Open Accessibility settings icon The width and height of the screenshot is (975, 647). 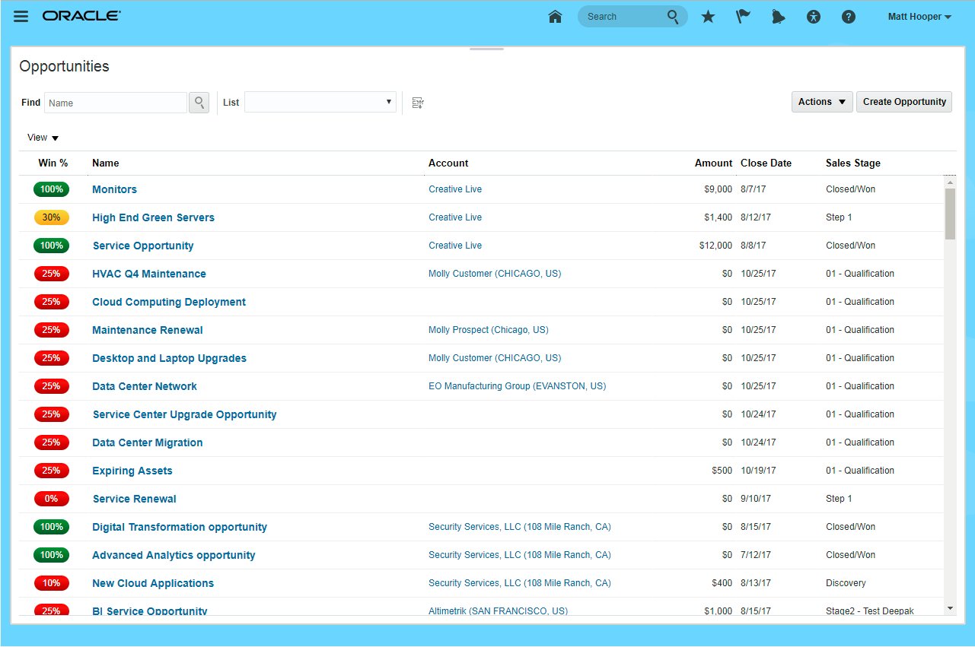click(814, 17)
